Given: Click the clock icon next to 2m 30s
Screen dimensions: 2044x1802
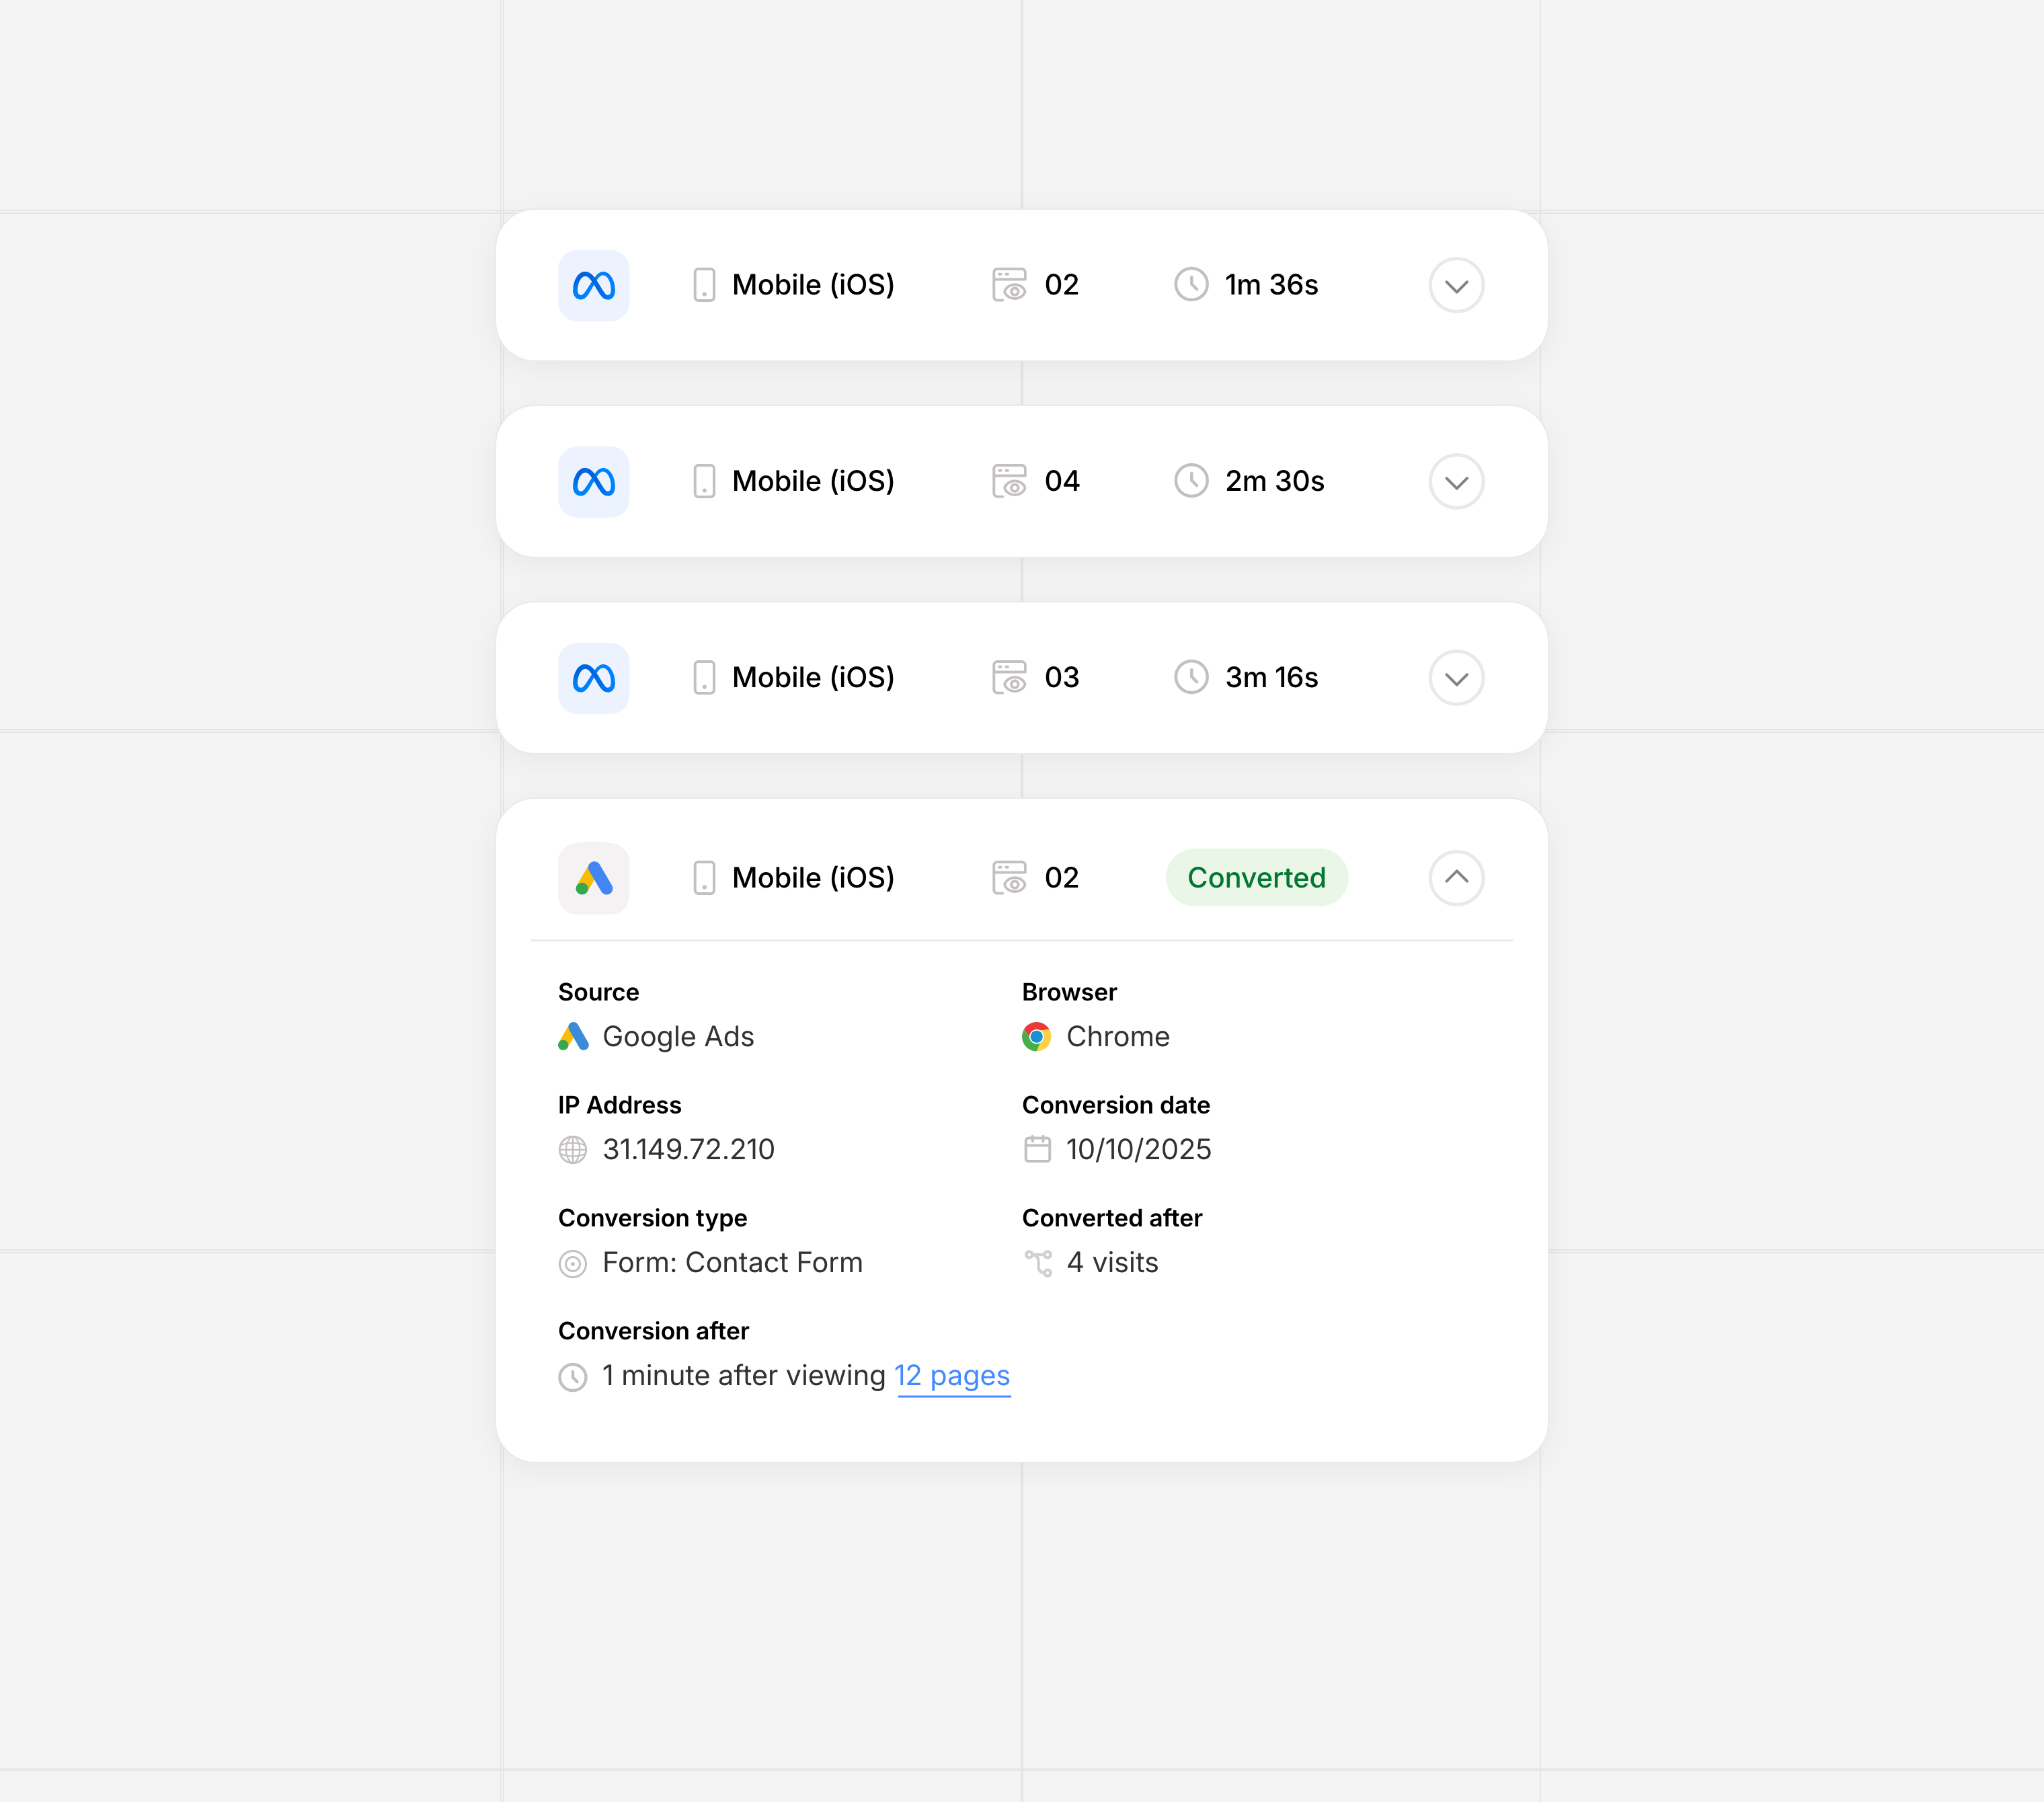Looking at the screenshot, I should pos(1190,481).
